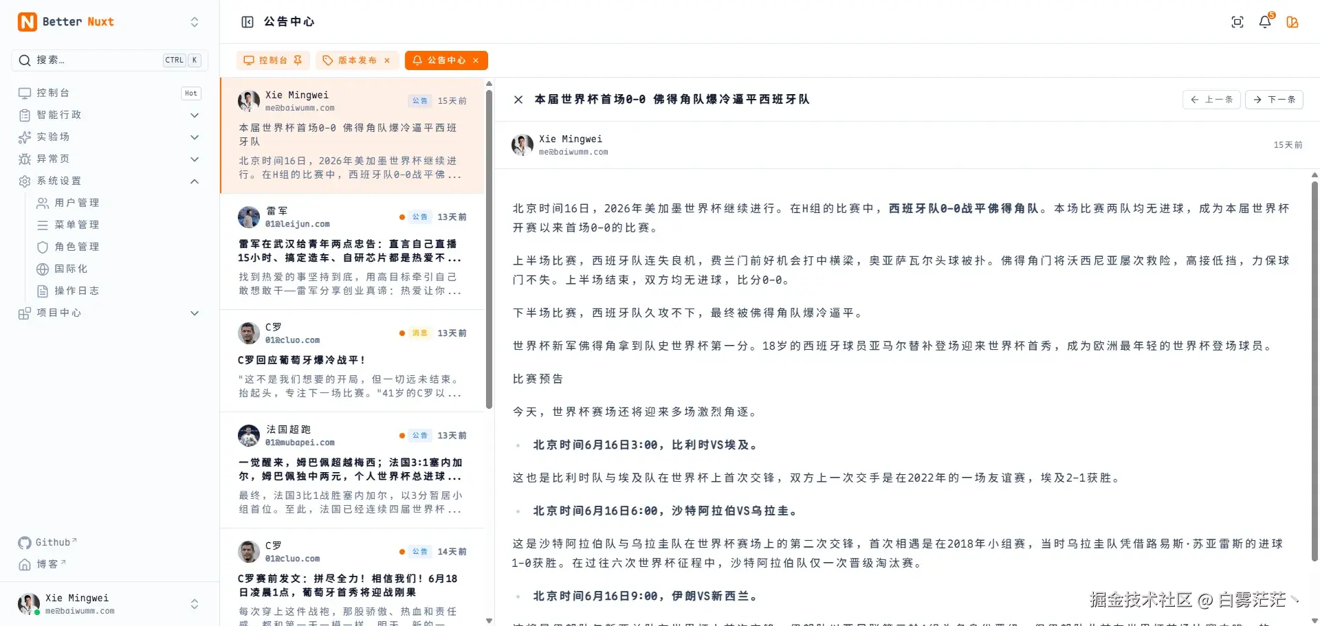Click the 智能行政 clipboard icon
The image size is (1320, 626).
tap(25, 115)
